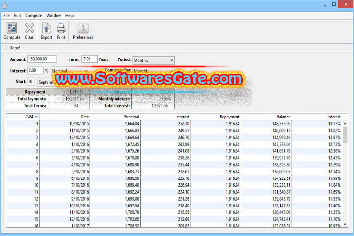
Task: Click the info icon beside Done! status
Action: tap(5, 48)
